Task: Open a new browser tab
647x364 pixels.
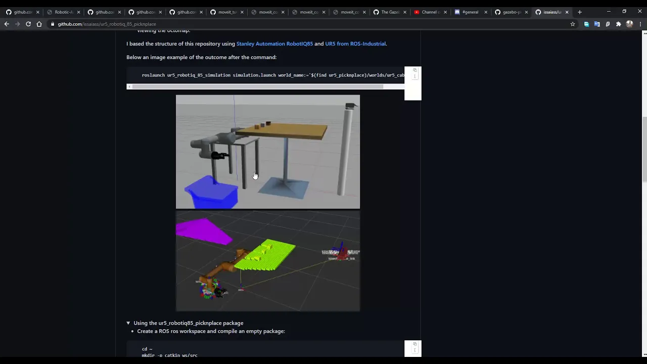Action: click(x=580, y=12)
